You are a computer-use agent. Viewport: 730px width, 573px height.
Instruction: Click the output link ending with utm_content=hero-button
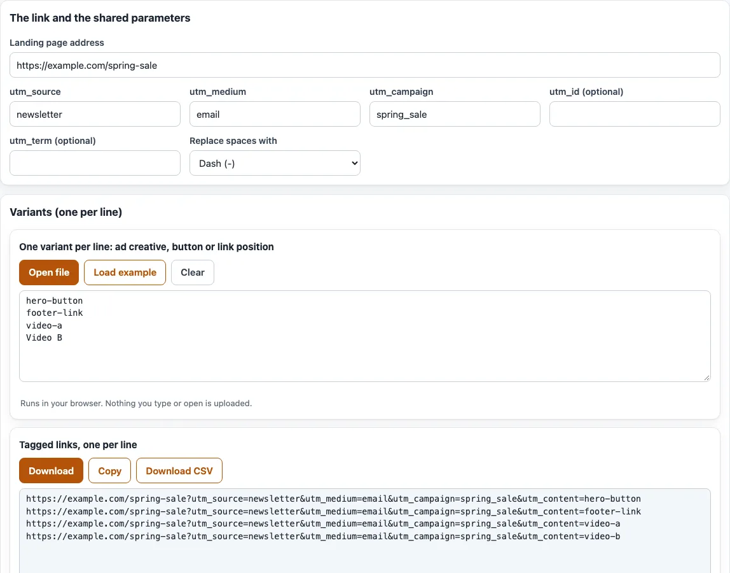(x=333, y=499)
